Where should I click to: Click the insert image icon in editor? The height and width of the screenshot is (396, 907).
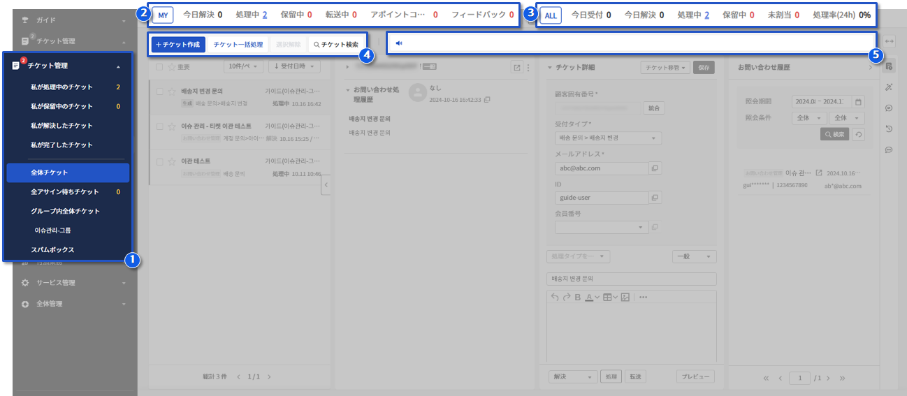(625, 297)
